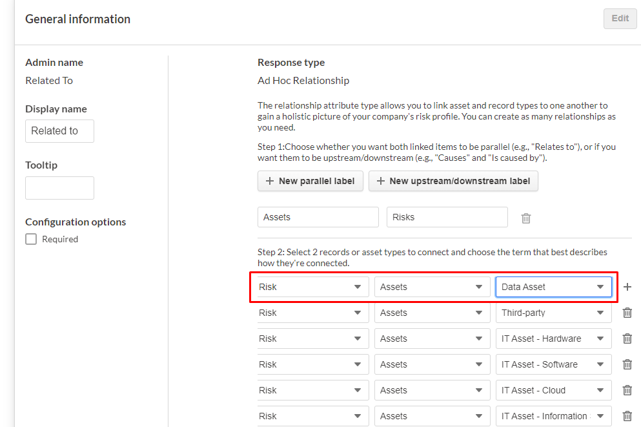
Task: Open the Risk dropdown in the Hardware row
Action: (312, 338)
